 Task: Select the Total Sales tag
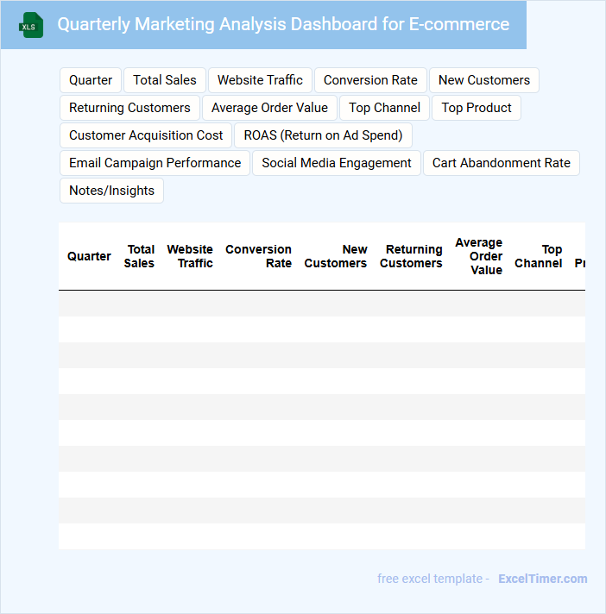click(x=165, y=80)
